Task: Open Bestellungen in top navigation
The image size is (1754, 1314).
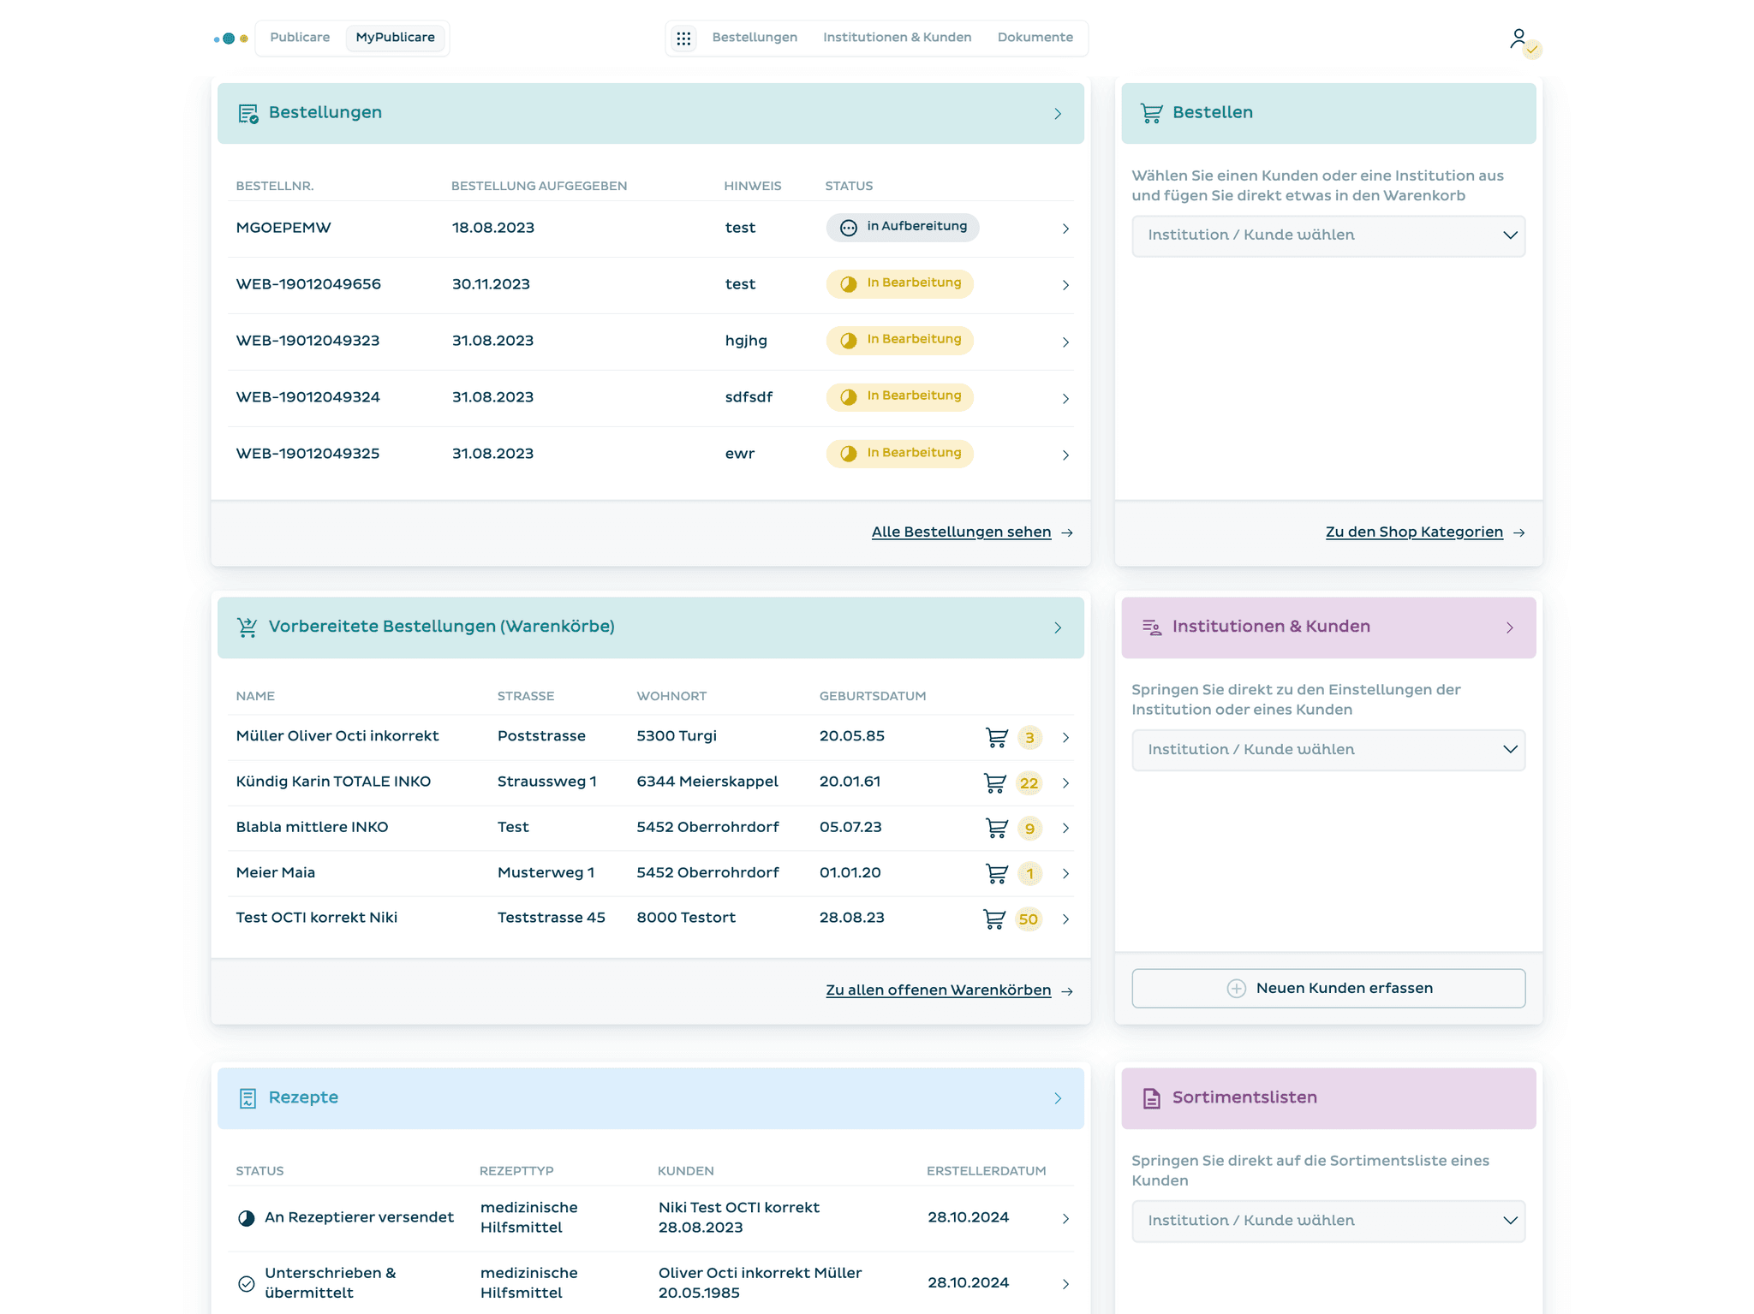Action: tap(755, 38)
